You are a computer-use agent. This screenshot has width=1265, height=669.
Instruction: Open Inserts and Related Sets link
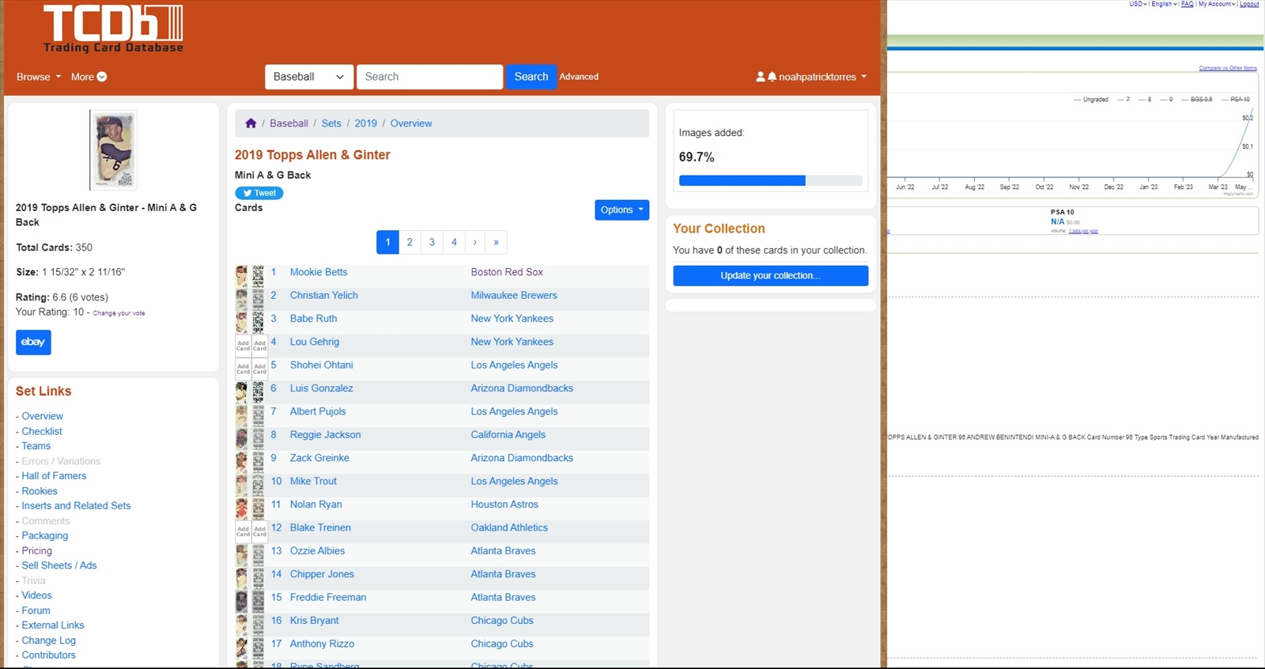[x=76, y=506]
